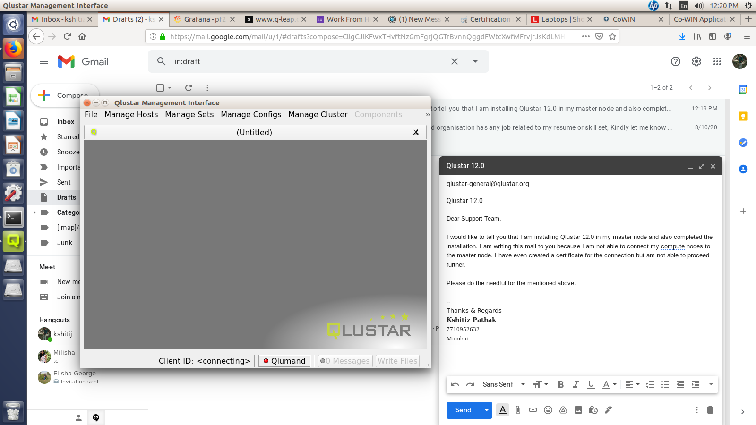This screenshot has height=425, width=756.
Task: Toggle the select all messages checkbox
Action: (160, 88)
